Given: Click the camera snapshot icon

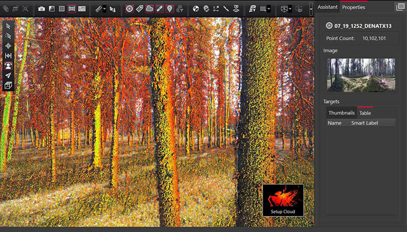Looking at the screenshot, I should 42,9.
